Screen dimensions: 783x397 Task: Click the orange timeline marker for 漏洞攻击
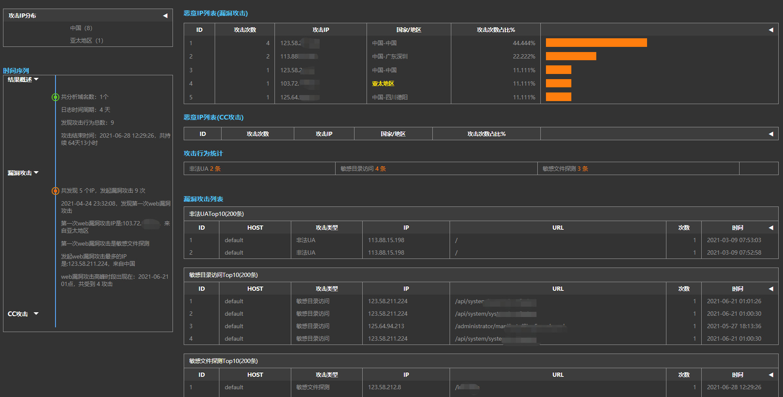(x=55, y=191)
